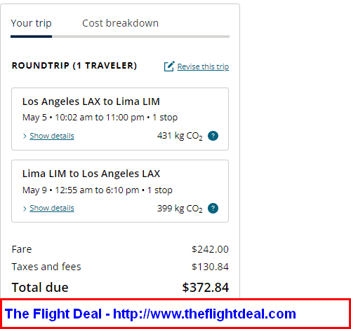
Task: Click the Lima LIM to Los Angeles LAX heading
Action: [x=91, y=174]
